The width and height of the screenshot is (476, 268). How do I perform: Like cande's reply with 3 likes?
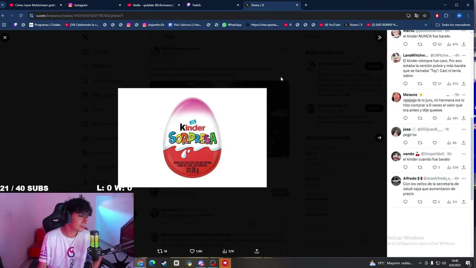coord(436,167)
